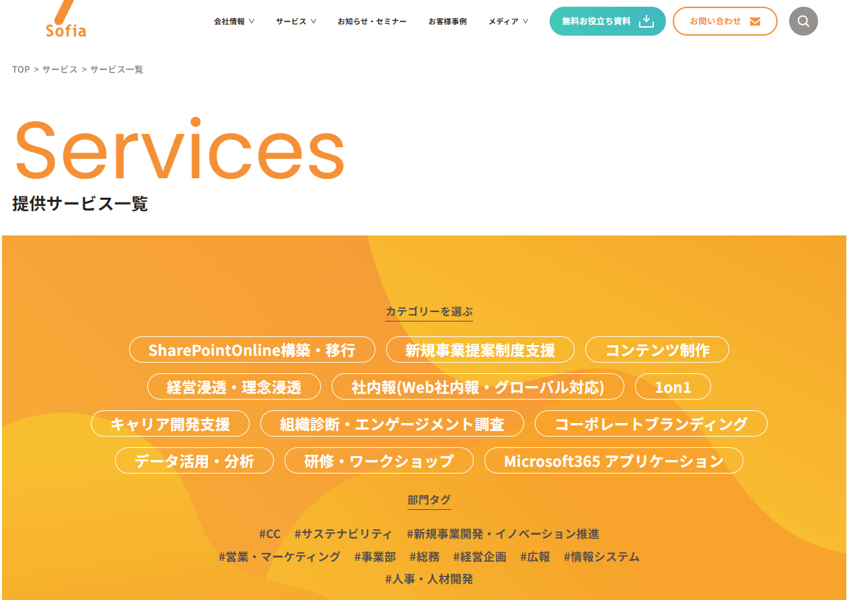Screen dimensions: 849x600
Task: Filter by #情報システム tag
Action: (x=601, y=557)
